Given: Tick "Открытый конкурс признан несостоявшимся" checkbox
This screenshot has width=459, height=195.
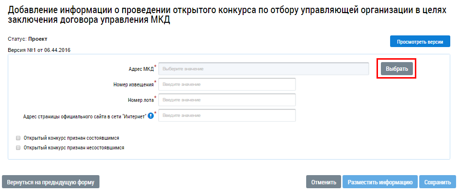Looking at the screenshot, I should pyautogui.click(x=18, y=147).
